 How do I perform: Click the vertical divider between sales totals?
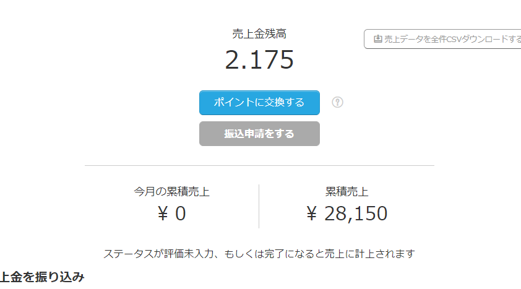pyautogui.click(x=259, y=206)
